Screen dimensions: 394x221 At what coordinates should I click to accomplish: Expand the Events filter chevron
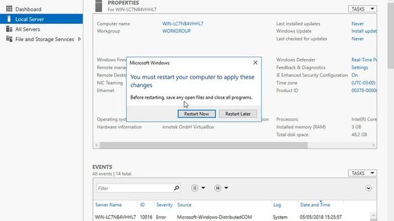coord(368,188)
